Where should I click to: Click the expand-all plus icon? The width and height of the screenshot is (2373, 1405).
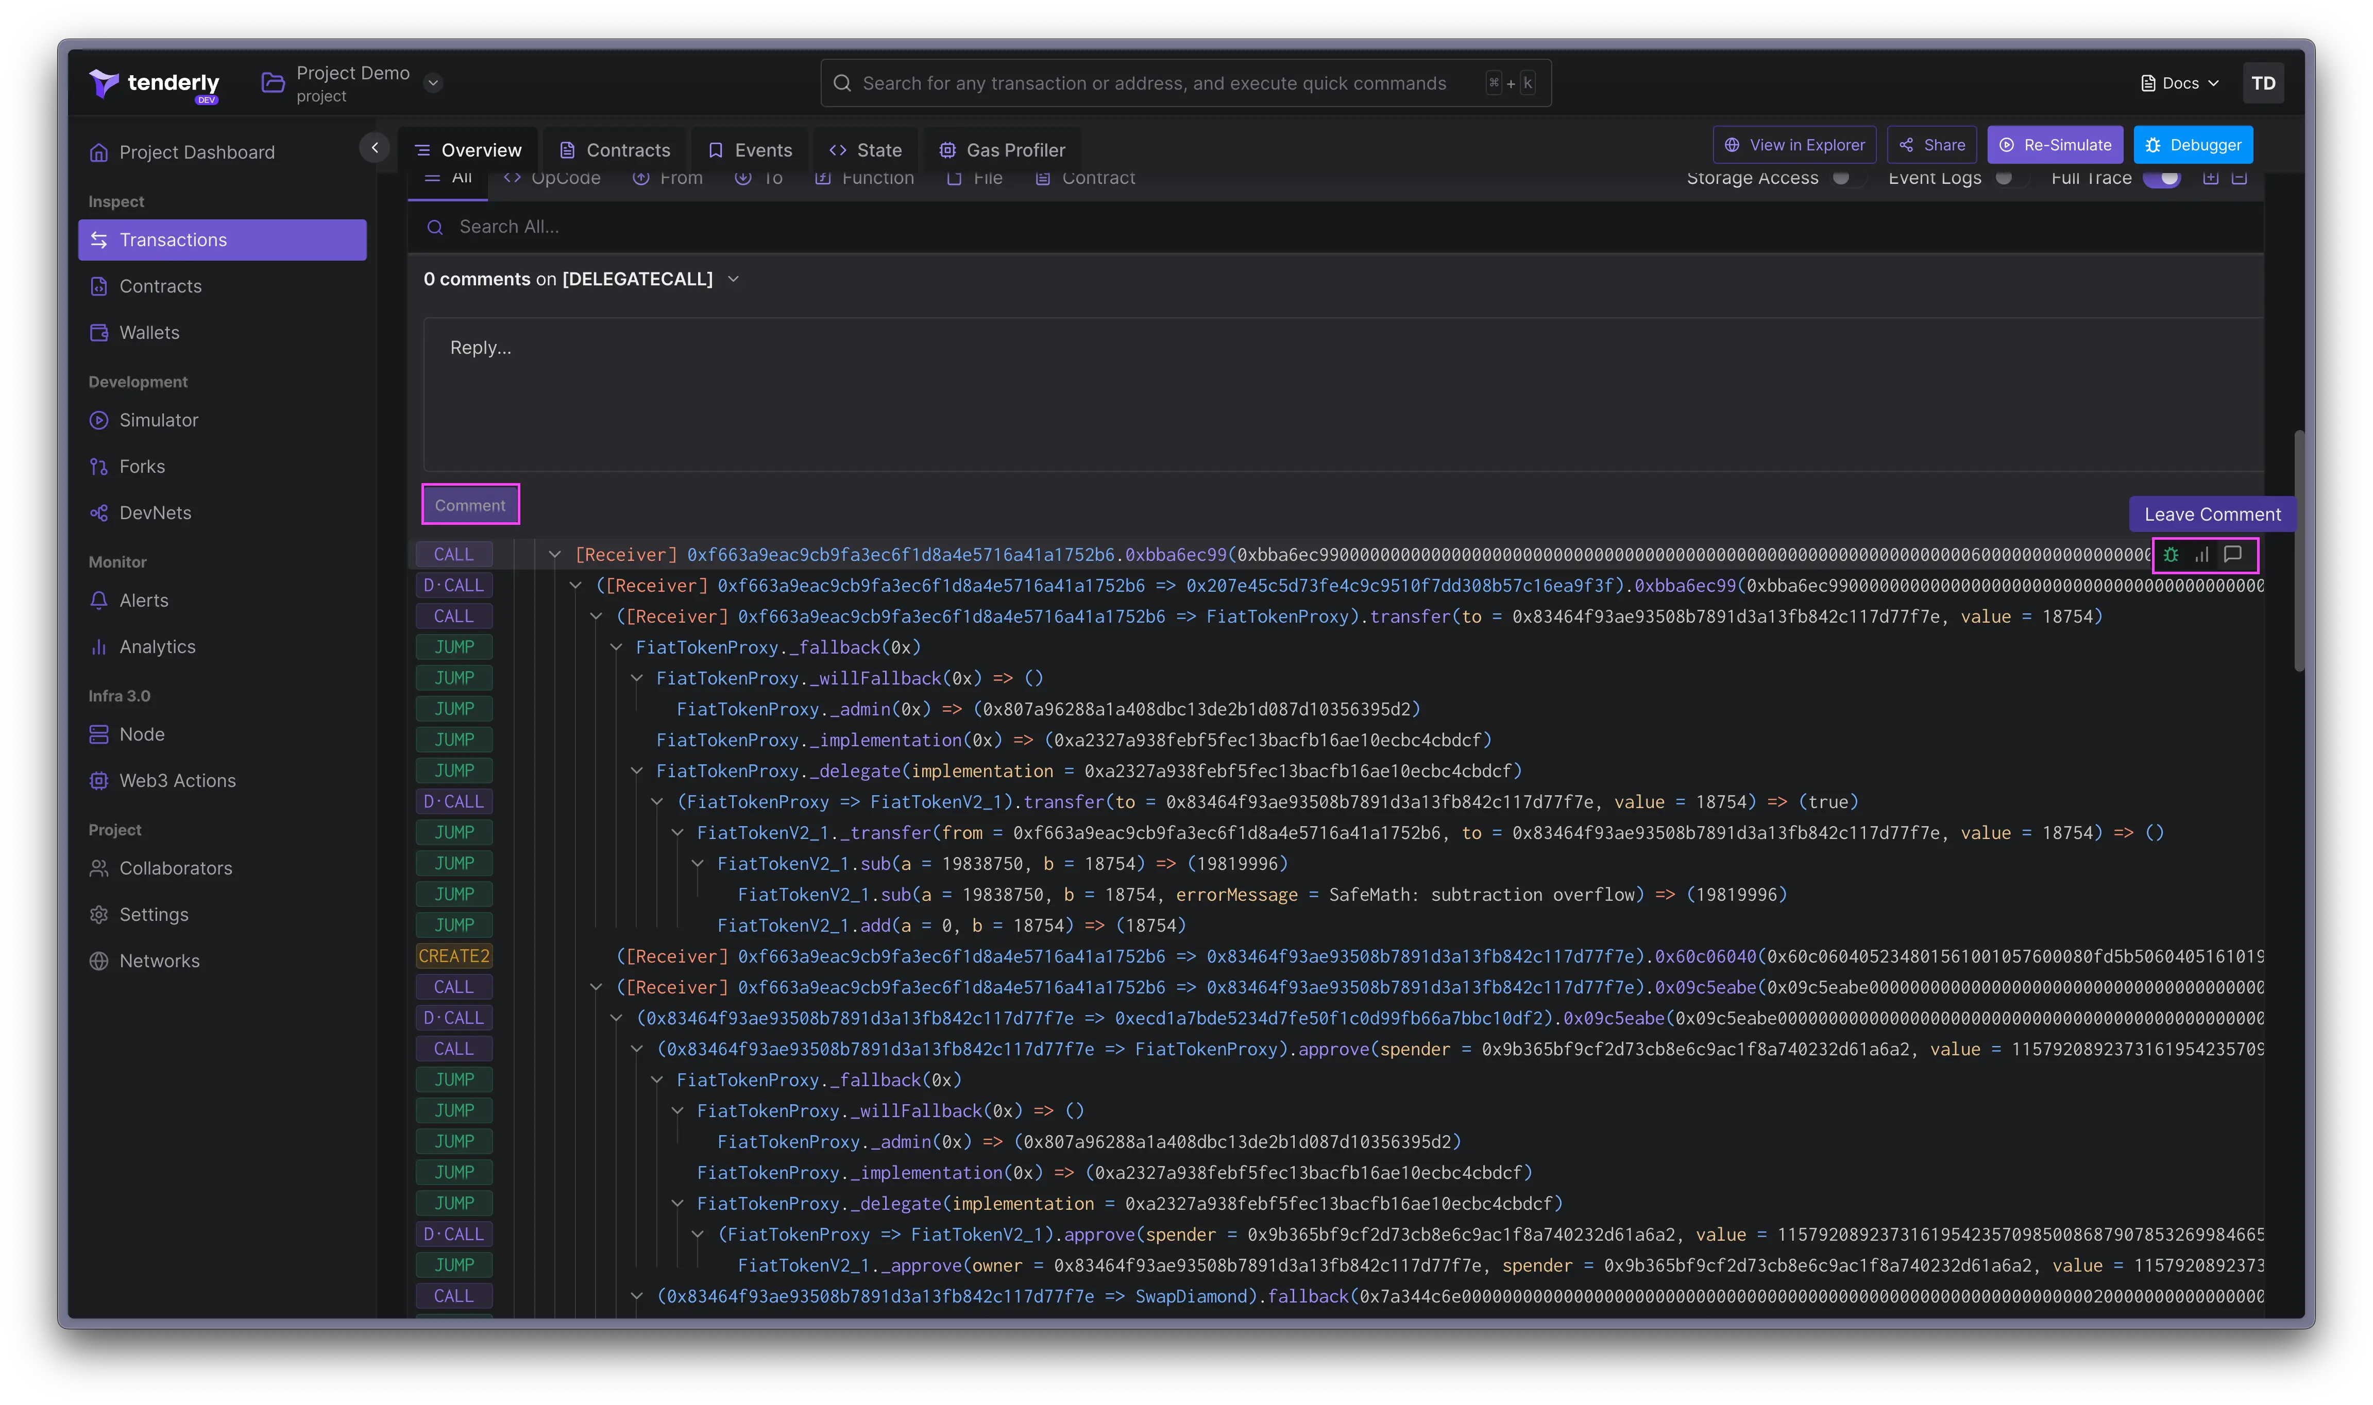coord(2211,178)
